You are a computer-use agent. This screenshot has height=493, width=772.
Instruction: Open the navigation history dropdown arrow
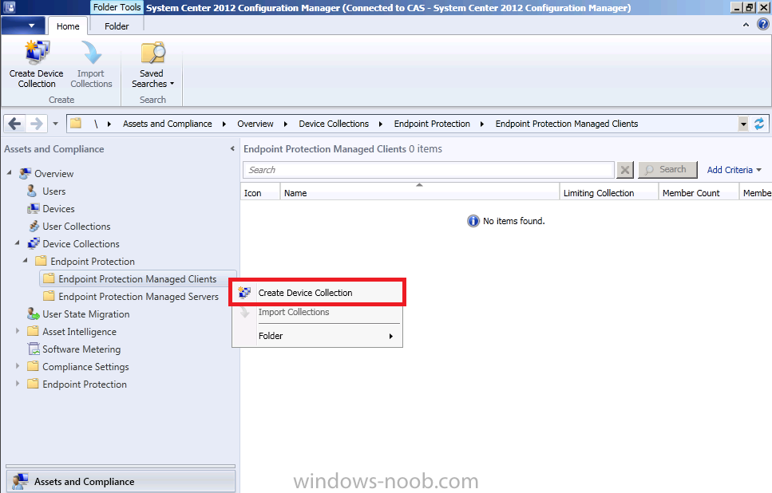point(55,124)
